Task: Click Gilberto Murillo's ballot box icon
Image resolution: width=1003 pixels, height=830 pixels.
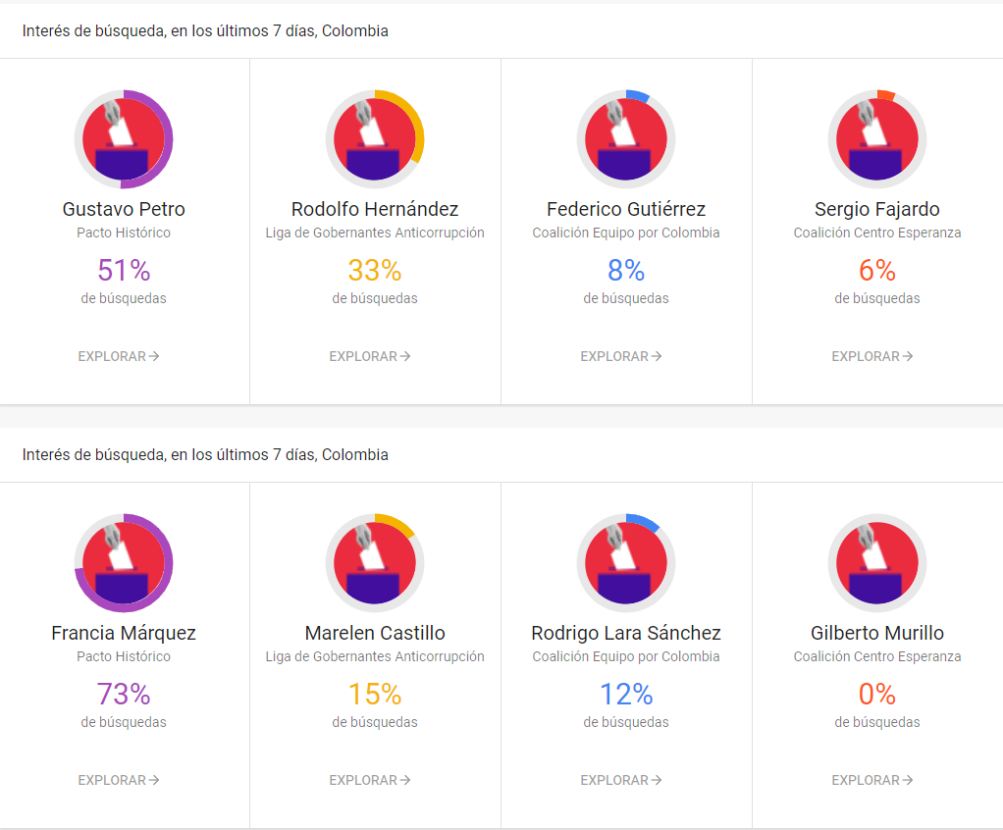Action: click(x=877, y=563)
